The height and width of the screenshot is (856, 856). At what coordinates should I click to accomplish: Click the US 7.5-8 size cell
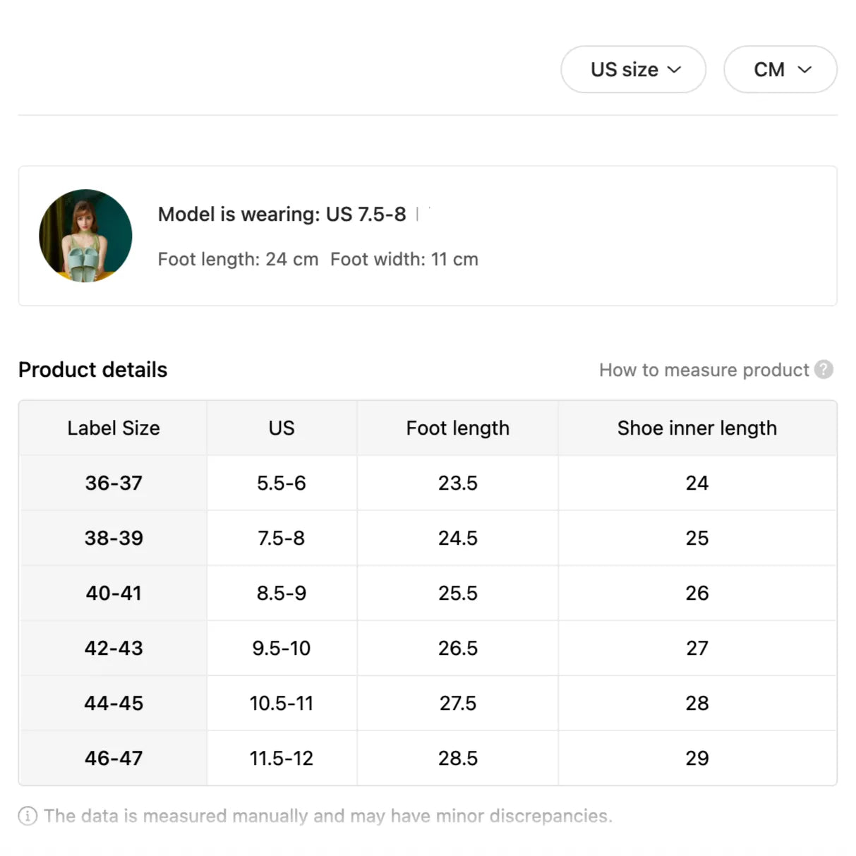[282, 538]
